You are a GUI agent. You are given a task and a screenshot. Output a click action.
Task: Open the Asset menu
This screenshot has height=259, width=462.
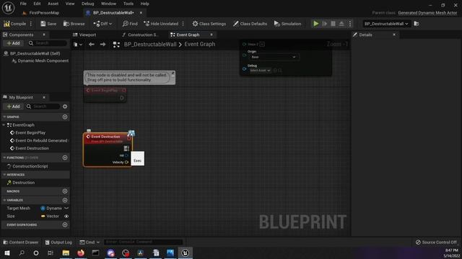point(53,4)
